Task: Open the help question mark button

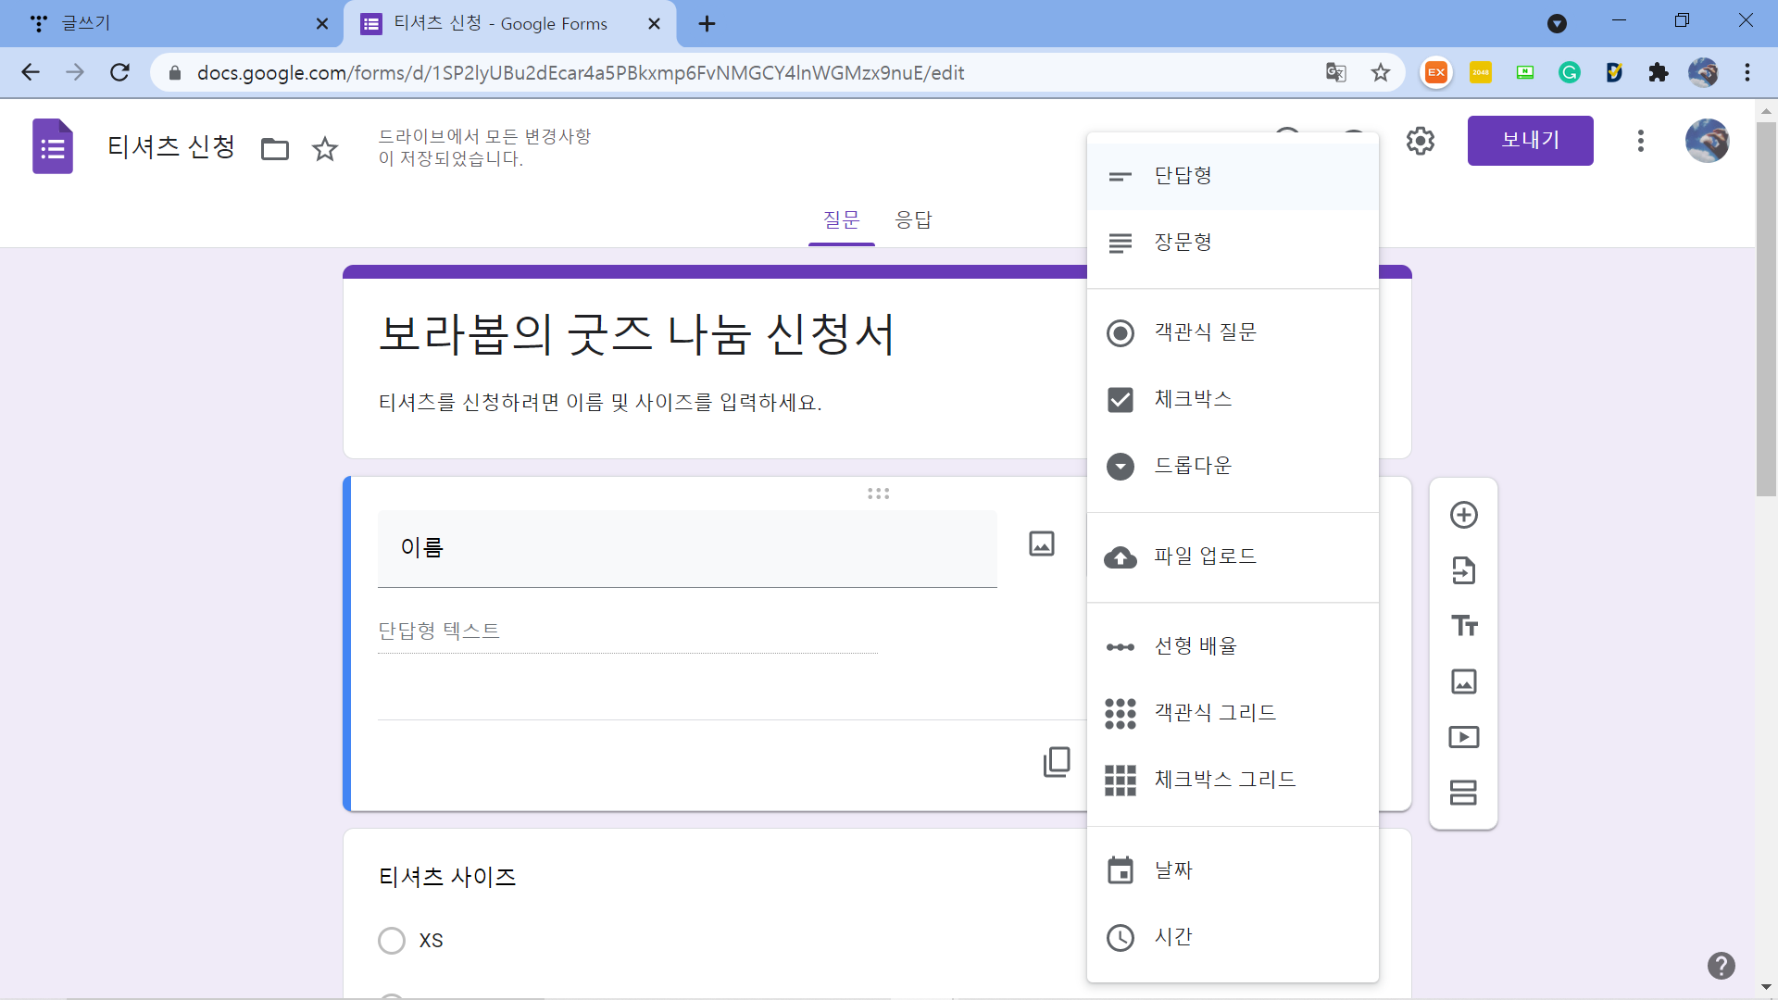Action: click(1721, 966)
